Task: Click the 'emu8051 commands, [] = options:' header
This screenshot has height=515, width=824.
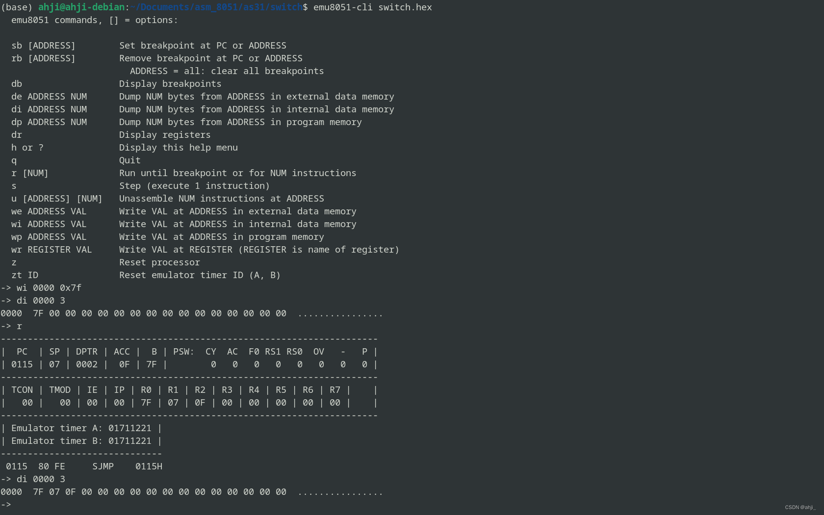Action: point(95,20)
